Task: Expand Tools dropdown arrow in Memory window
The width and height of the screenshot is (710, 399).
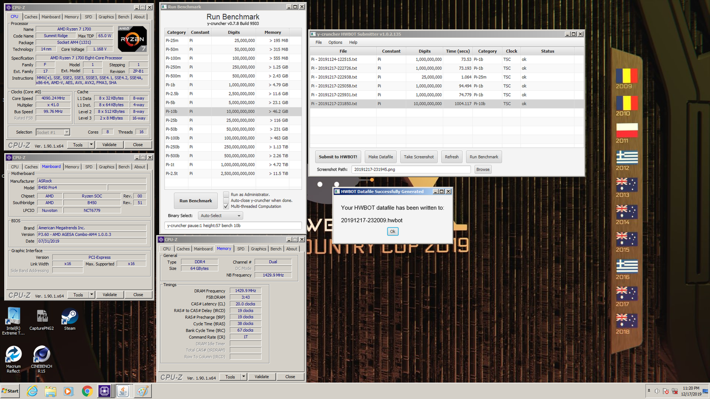Action: pyautogui.click(x=244, y=377)
